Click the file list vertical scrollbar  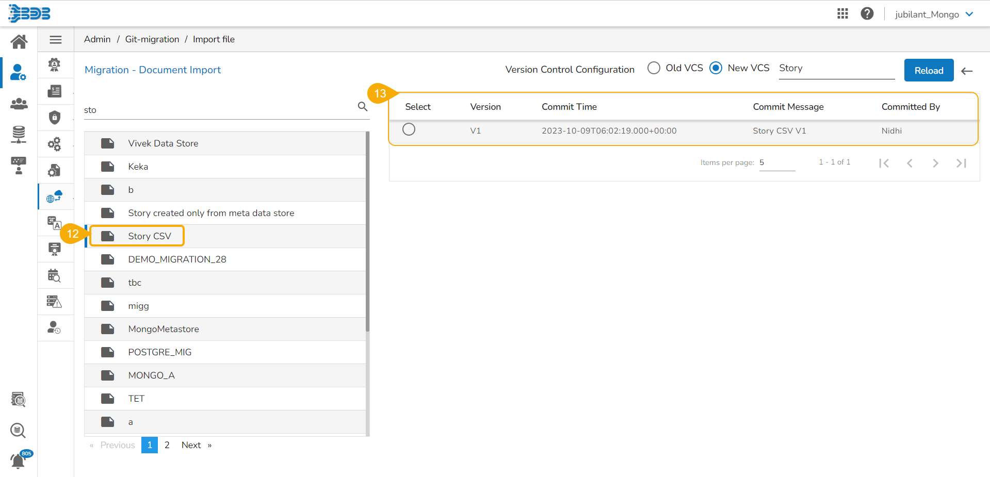[x=367, y=232]
